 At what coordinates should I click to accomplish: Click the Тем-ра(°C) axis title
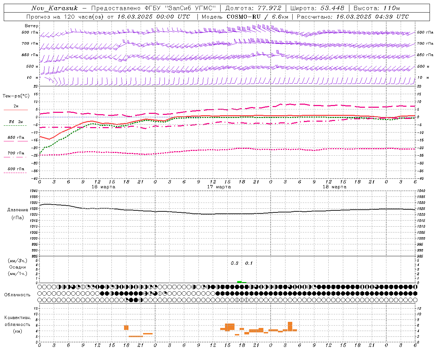click(x=16, y=96)
